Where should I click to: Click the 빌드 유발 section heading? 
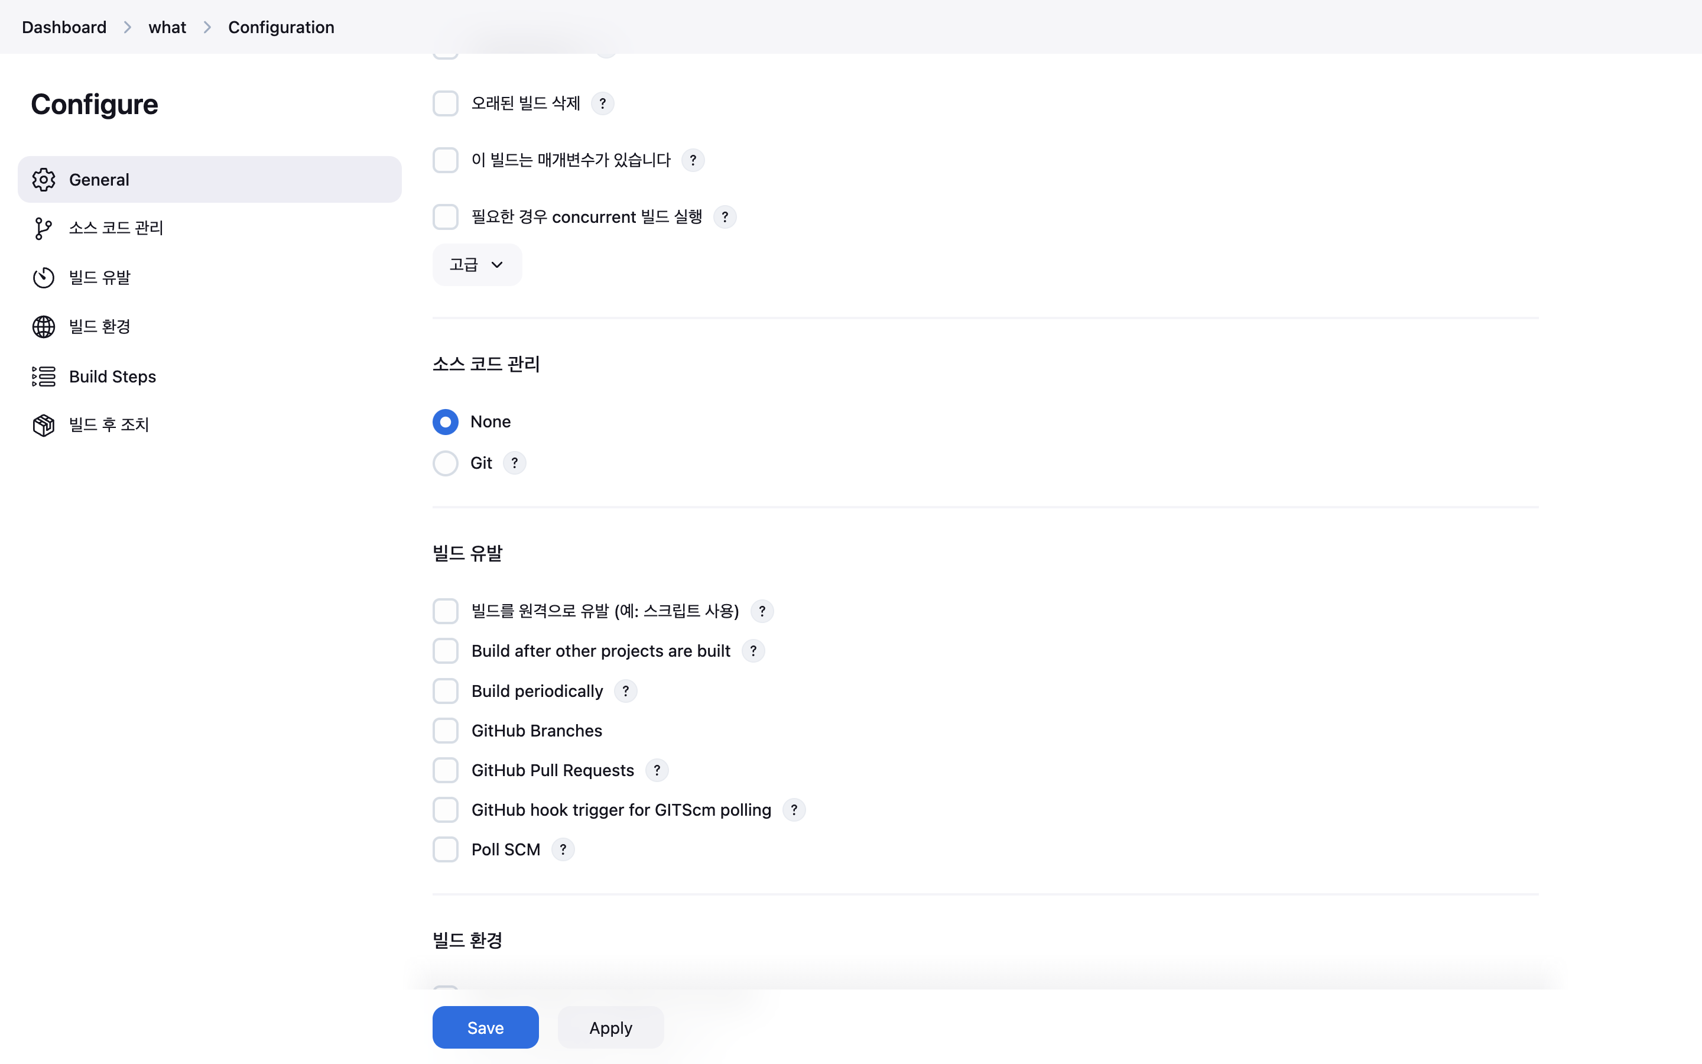pyautogui.click(x=467, y=553)
